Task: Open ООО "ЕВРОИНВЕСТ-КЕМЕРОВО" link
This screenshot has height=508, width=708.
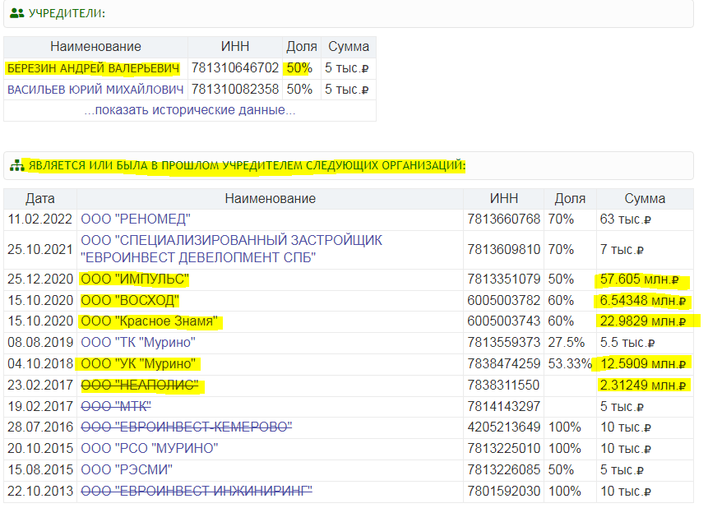Action: tap(187, 427)
